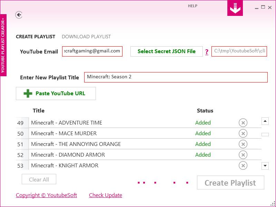Open the HELP menu
Image resolution: width=276 pixels, height=207 pixels.
(193, 6)
